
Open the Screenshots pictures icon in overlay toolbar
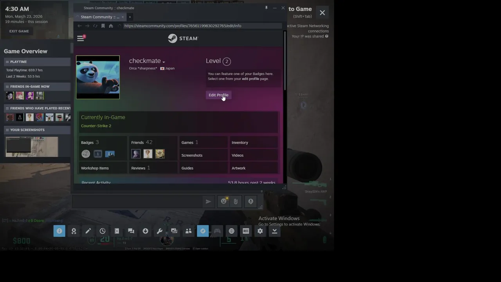[174, 231]
